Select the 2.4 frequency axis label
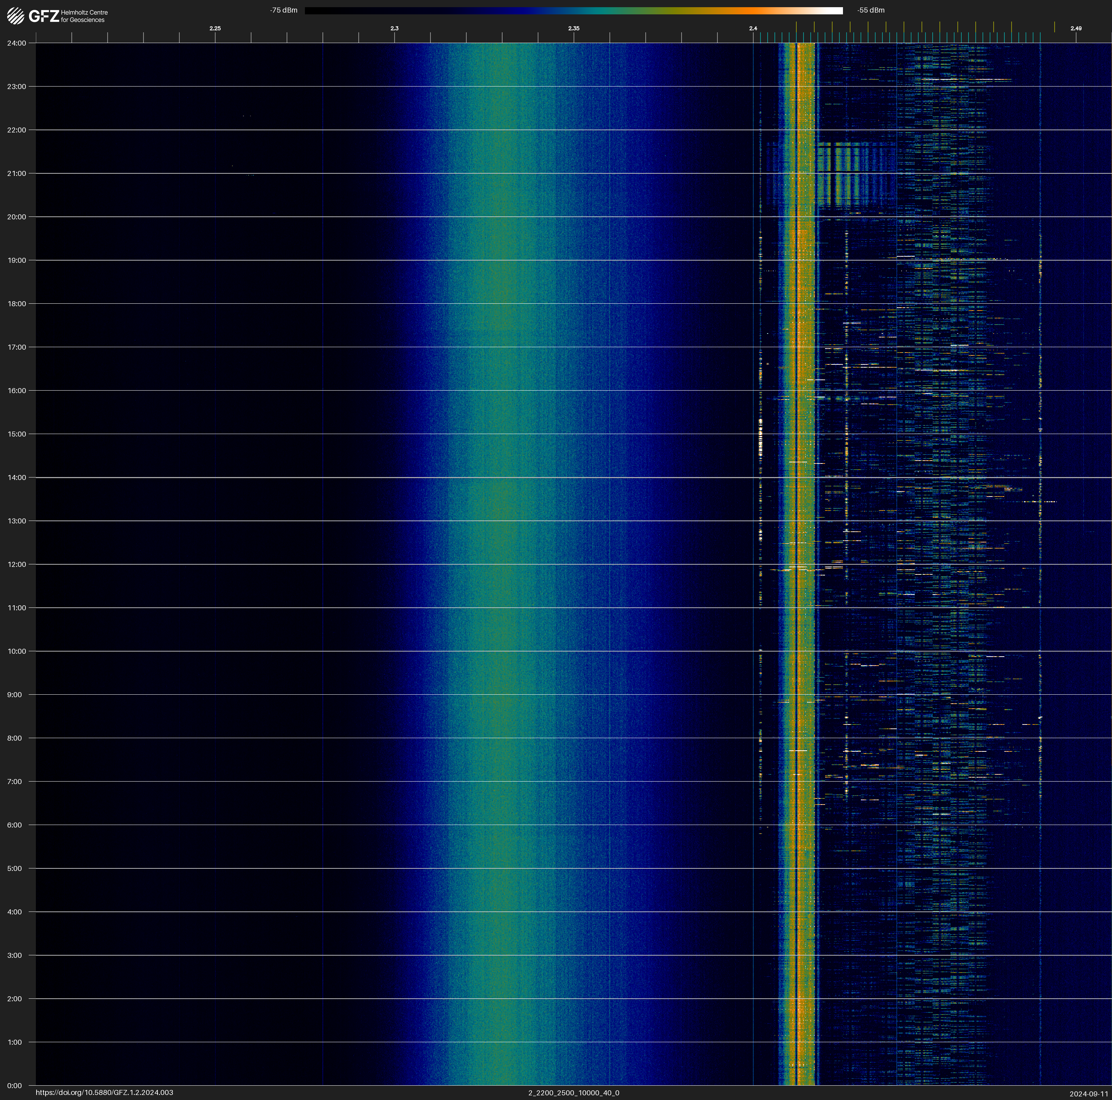 (x=753, y=28)
